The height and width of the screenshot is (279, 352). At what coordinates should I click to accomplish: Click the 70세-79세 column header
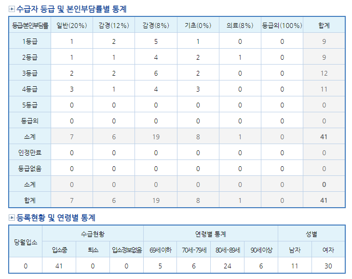coord(194,250)
